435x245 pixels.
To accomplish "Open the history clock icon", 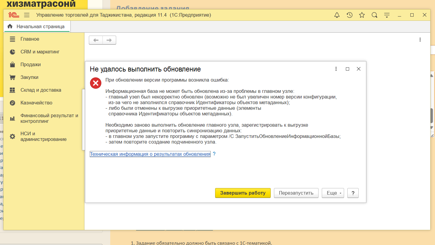I will point(349,15).
